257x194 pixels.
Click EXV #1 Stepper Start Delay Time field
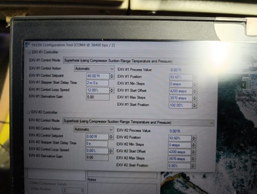(x=98, y=83)
